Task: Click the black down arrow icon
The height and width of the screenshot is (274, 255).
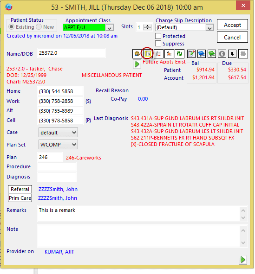Action: [x=232, y=54]
